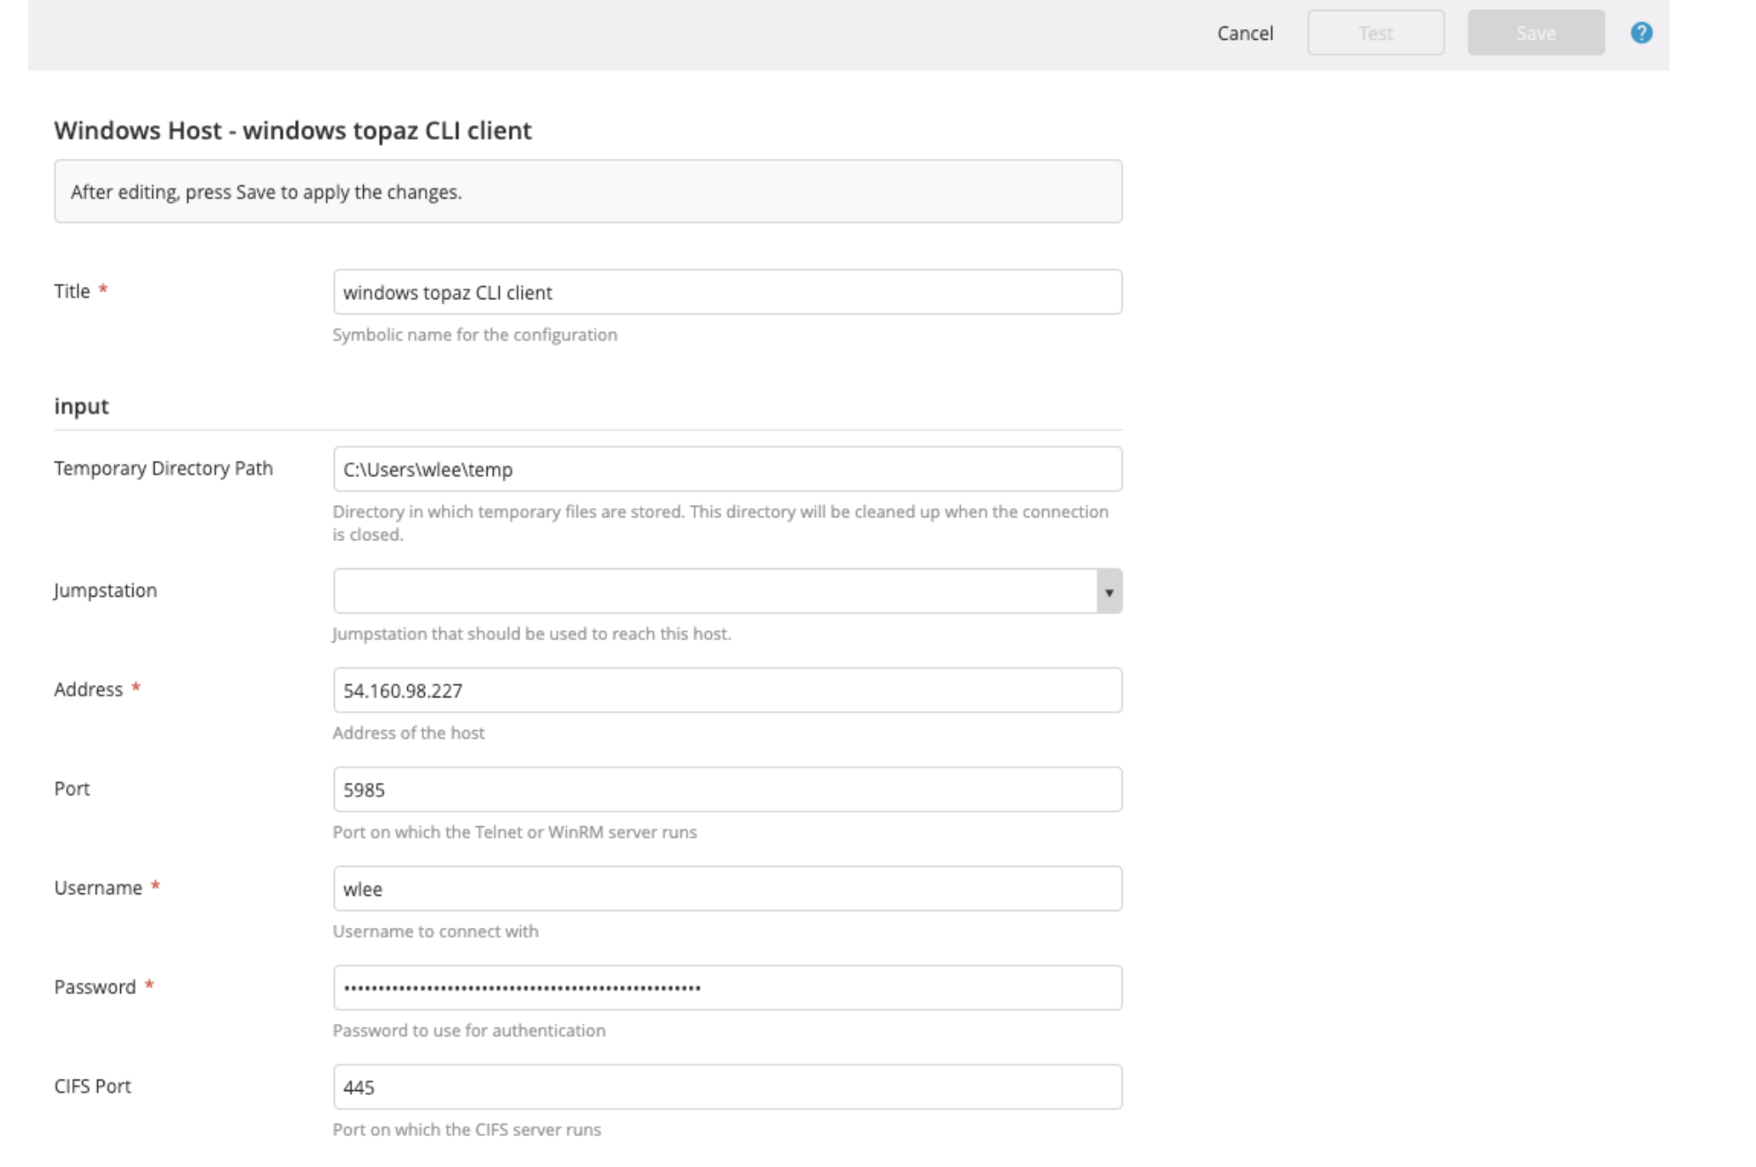Click the 'Directory in which temporary files' description
Viewport: 1756px width, 1167px height.
(x=720, y=523)
